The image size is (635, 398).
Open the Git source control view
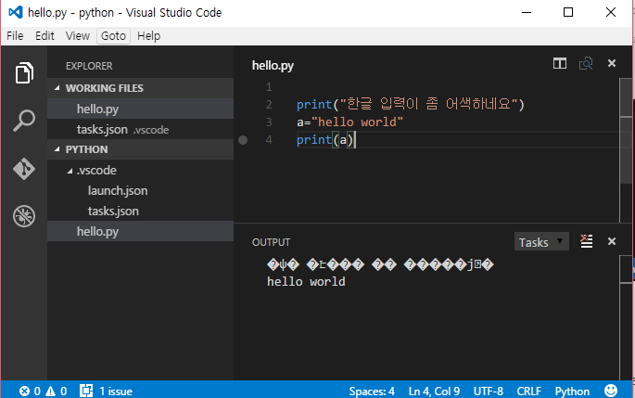[24, 169]
